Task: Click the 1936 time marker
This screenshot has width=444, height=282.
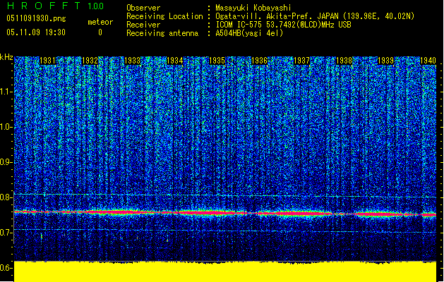Action: tap(259, 61)
